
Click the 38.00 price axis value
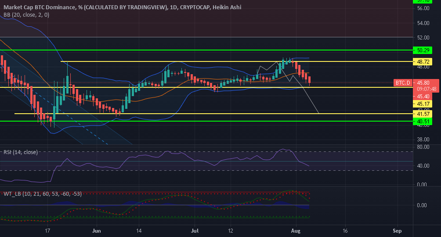[423, 140]
